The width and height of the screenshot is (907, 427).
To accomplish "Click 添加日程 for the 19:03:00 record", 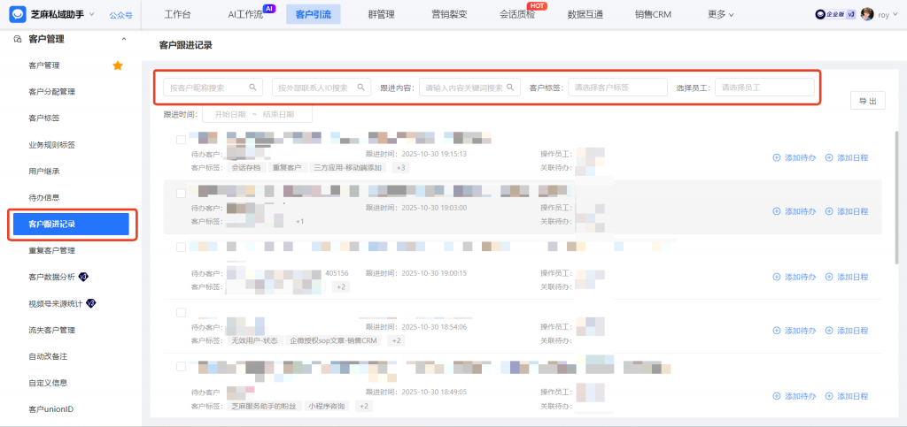I will 847,211.
